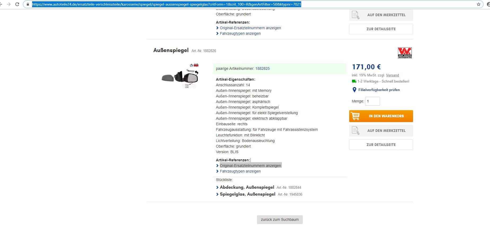
Task: Click the zurück zum Suchbaum button
Action: (279, 220)
